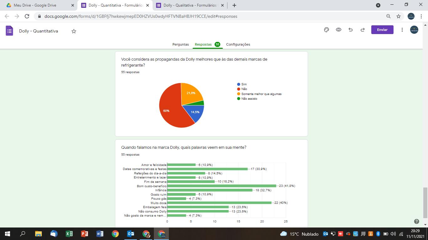Viewport: 428px width, 240px height.
Task: Open the Configurações tab
Action: pos(238,44)
